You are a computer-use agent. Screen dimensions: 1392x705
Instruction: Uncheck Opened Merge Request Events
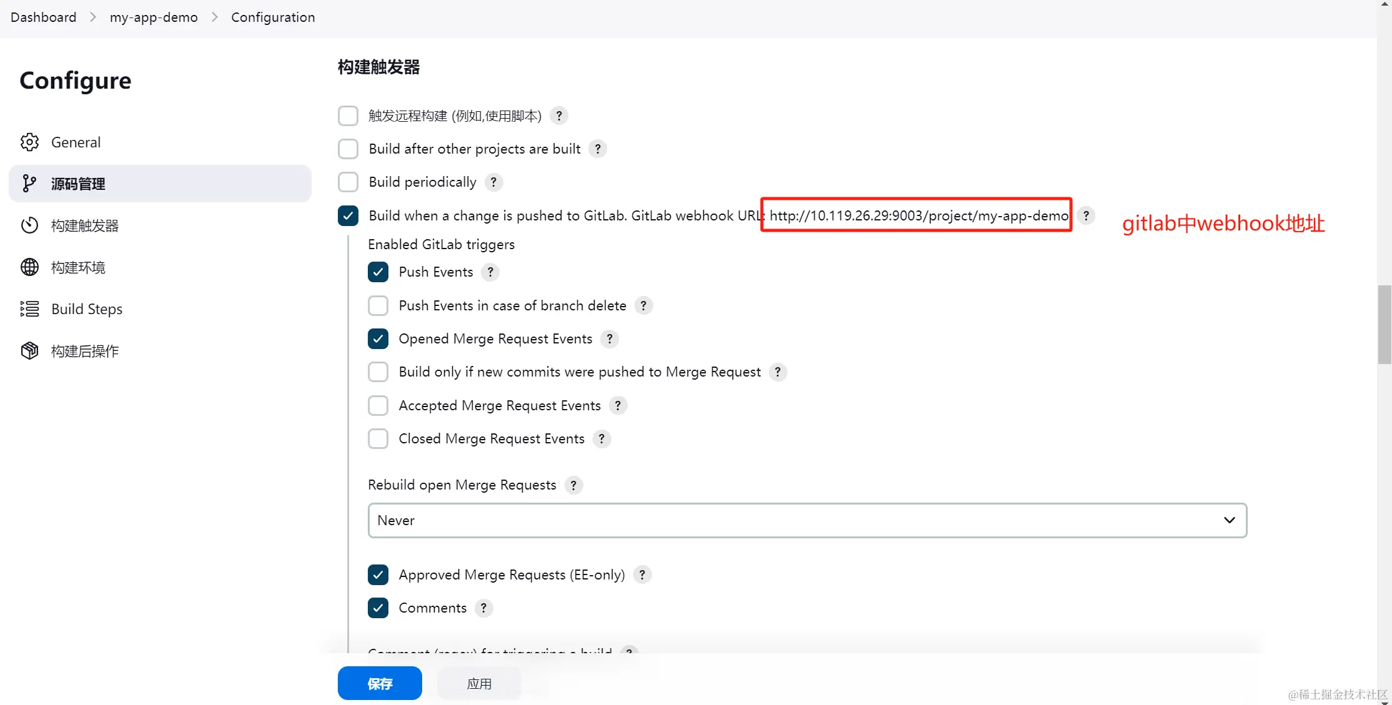[x=378, y=338]
